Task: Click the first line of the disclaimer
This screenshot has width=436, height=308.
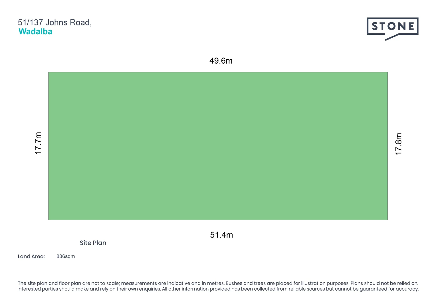Action: [218, 283]
